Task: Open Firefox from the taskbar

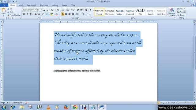Action: 66,107
